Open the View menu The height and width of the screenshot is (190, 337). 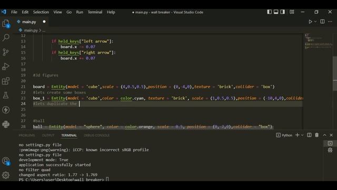point(57,12)
